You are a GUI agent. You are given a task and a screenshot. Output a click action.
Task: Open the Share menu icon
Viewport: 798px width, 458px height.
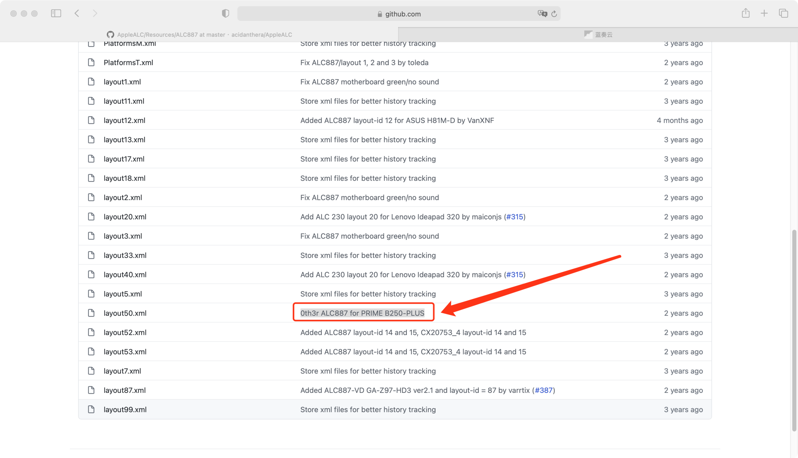(745, 13)
